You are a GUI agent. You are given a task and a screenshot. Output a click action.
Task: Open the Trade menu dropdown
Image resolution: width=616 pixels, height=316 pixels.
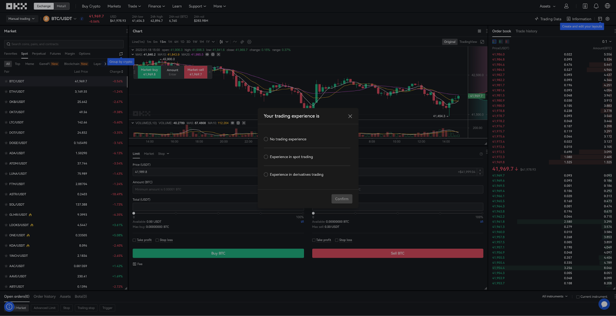pyautogui.click(x=134, y=6)
